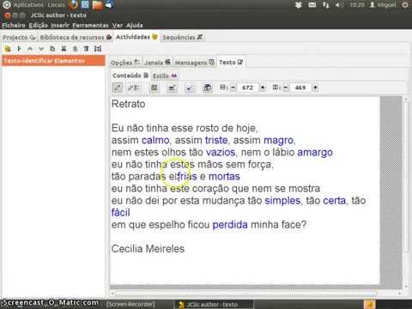The image size is (412, 309).
Task: Click the copy activity icon
Action: tap(52, 49)
